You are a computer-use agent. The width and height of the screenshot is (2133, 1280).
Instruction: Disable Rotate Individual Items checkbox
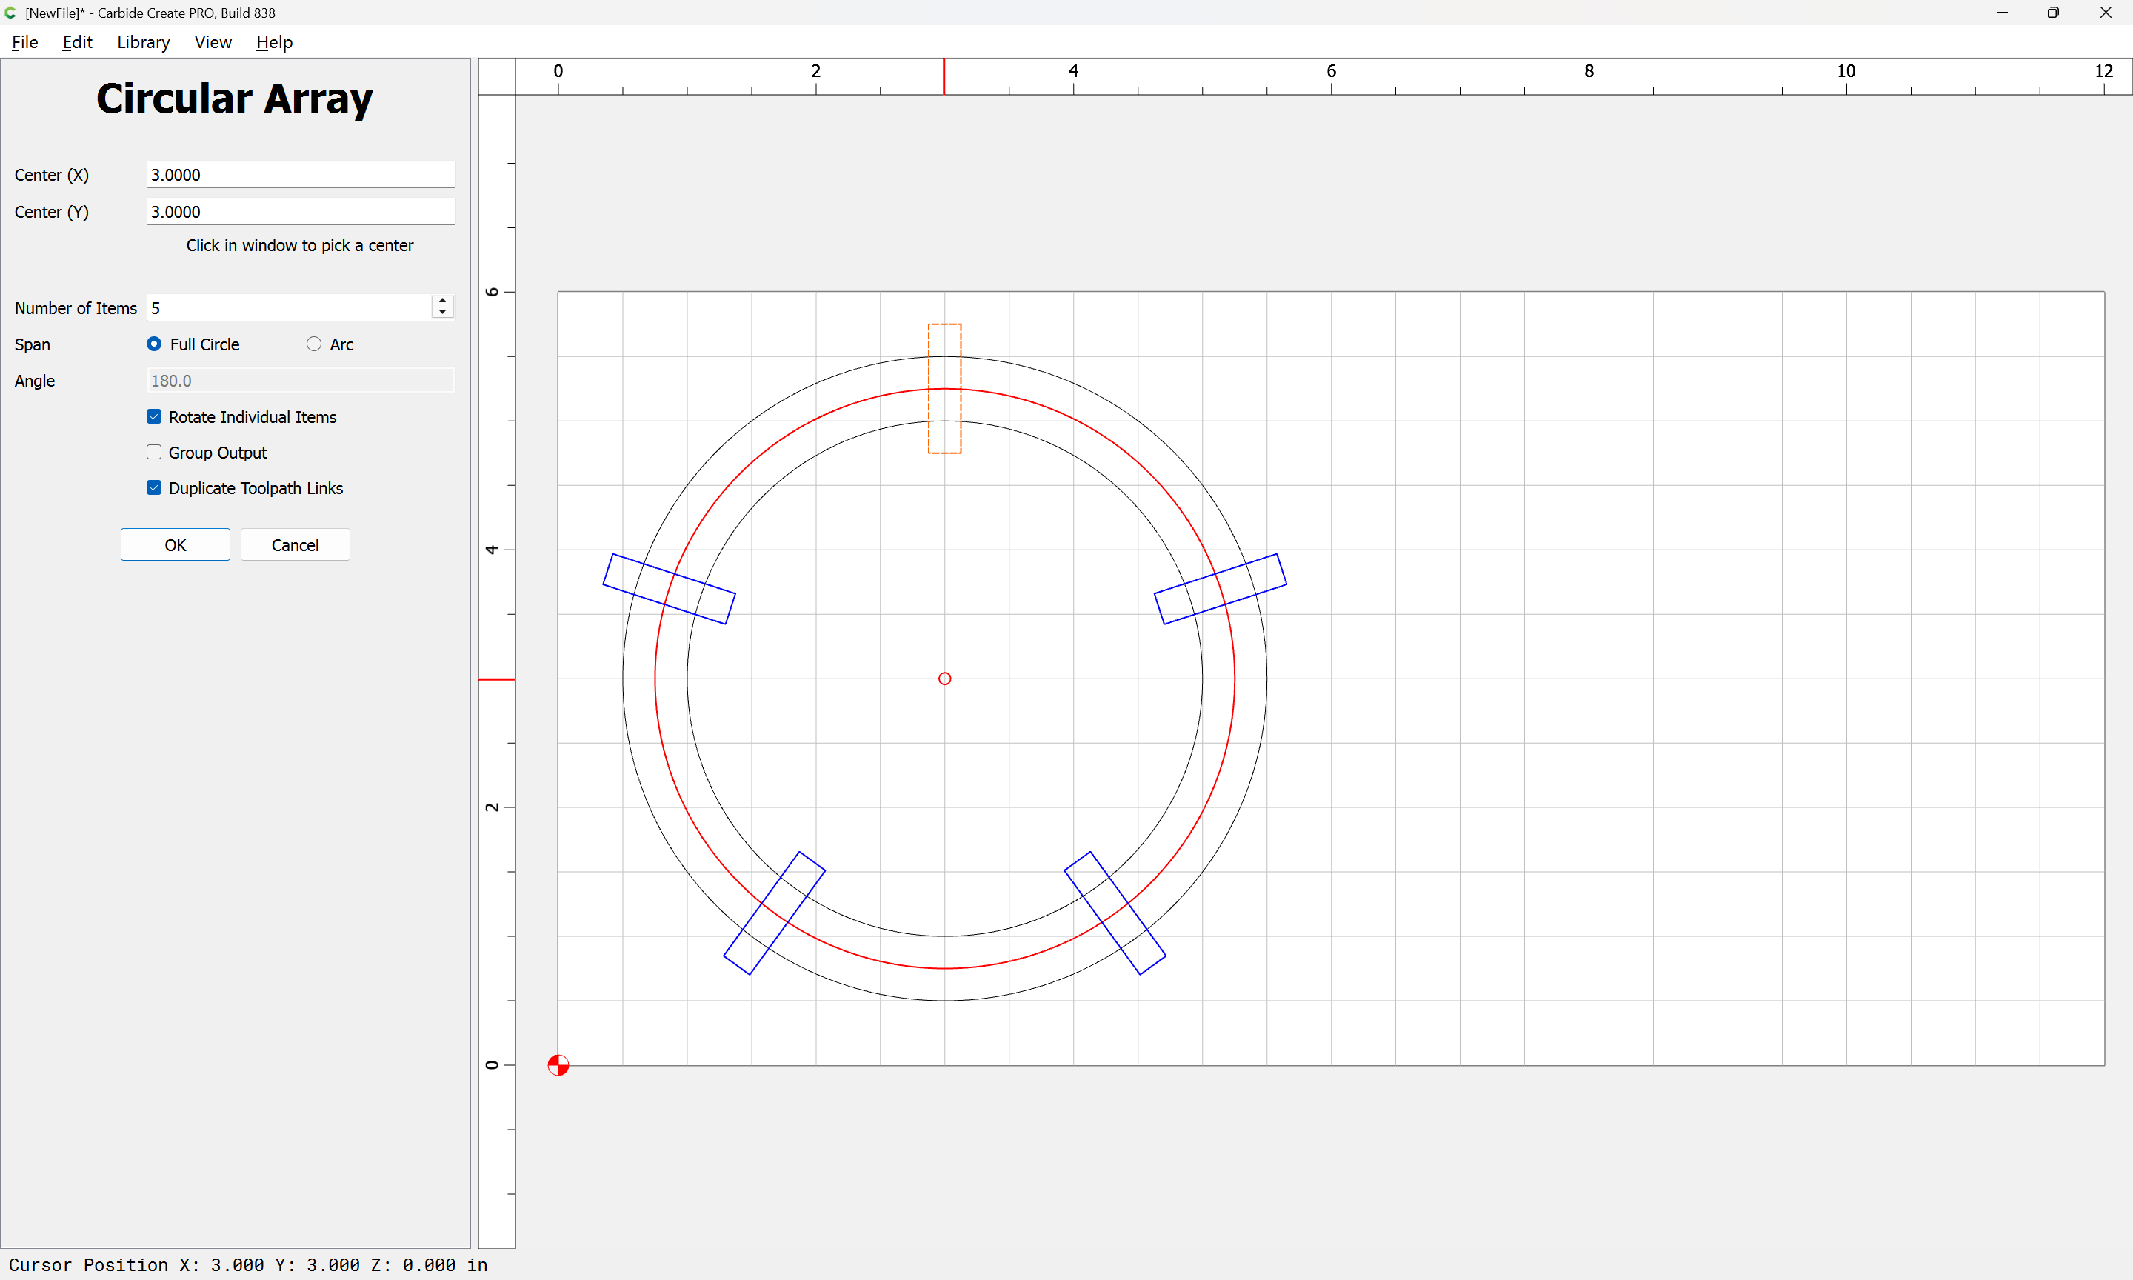154,416
